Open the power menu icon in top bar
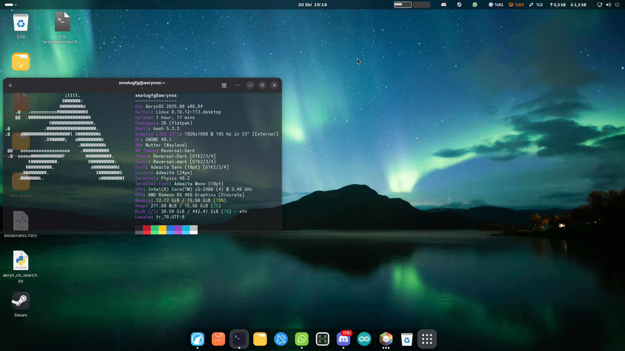The width and height of the screenshot is (625, 351). [617, 5]
